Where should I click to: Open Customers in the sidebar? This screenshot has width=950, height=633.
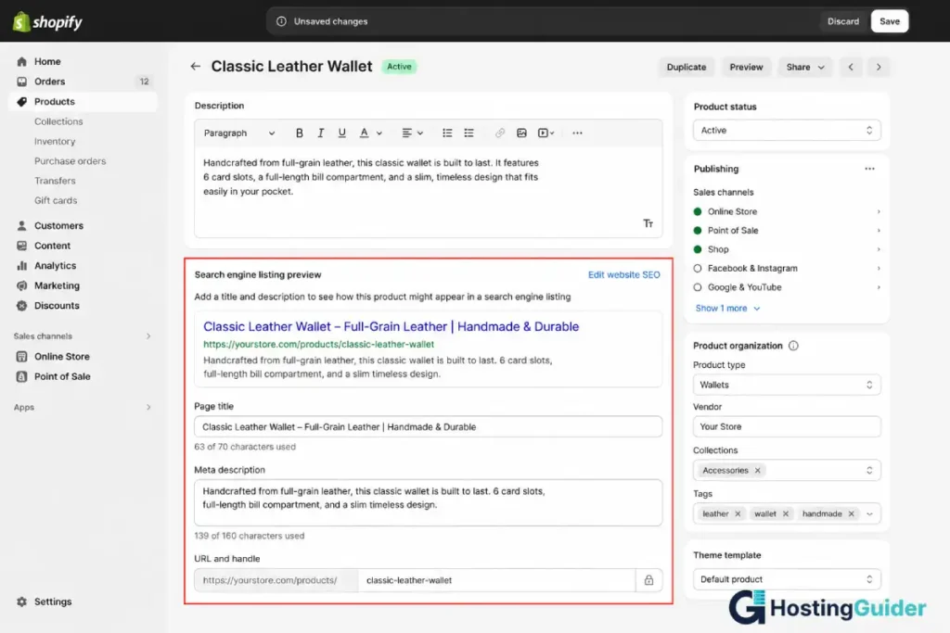tap(83, 226)
